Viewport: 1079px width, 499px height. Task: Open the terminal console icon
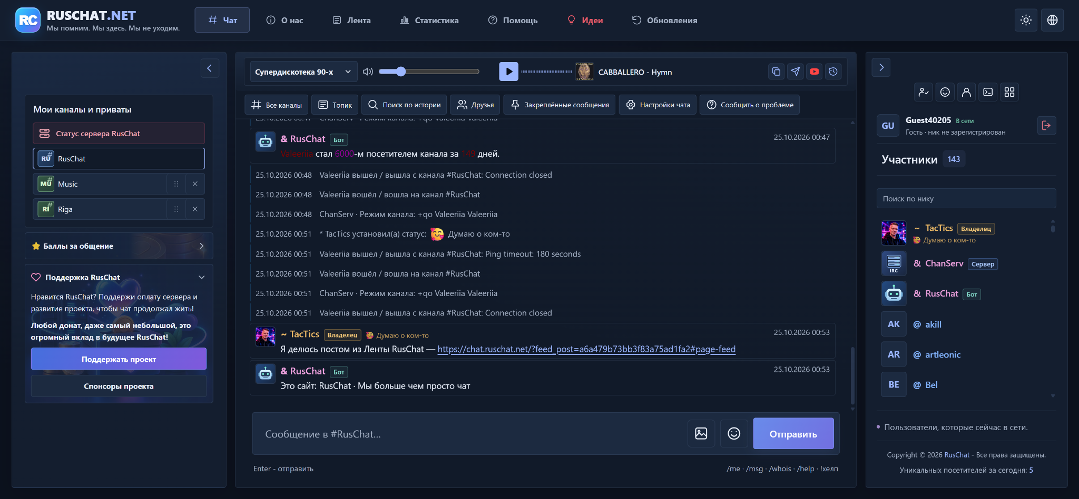click(x=988, y=92)
